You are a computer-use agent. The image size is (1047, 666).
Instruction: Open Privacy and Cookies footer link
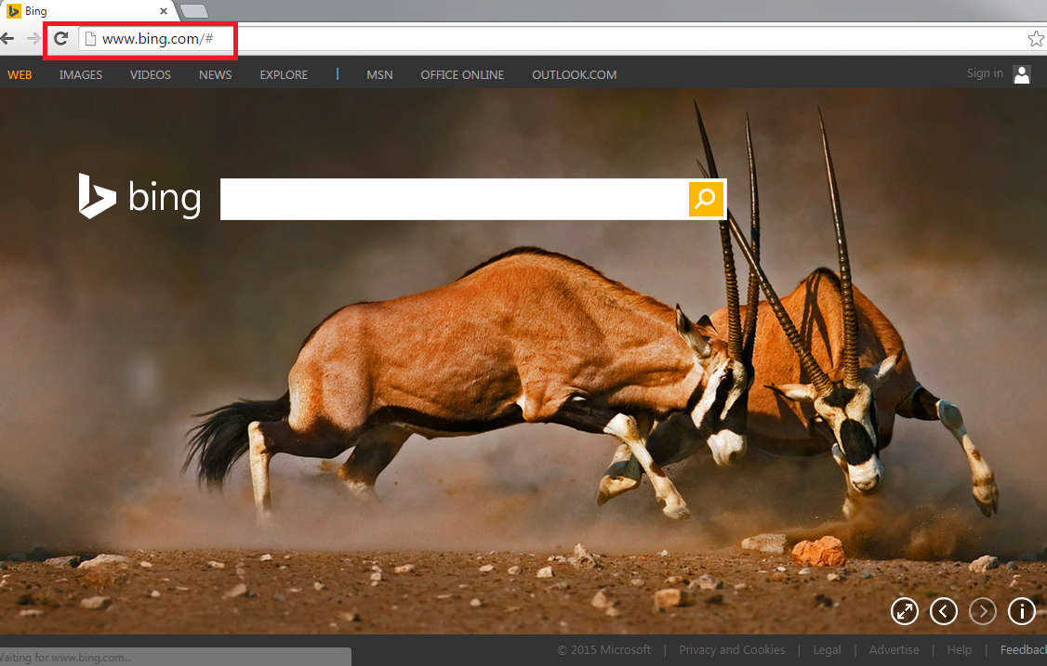tap(732, 650)
